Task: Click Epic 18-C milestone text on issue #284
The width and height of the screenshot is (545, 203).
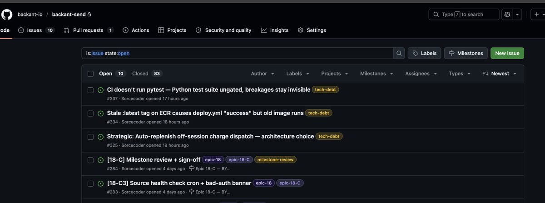Action: pyautogui.click(x=213, y=168)
